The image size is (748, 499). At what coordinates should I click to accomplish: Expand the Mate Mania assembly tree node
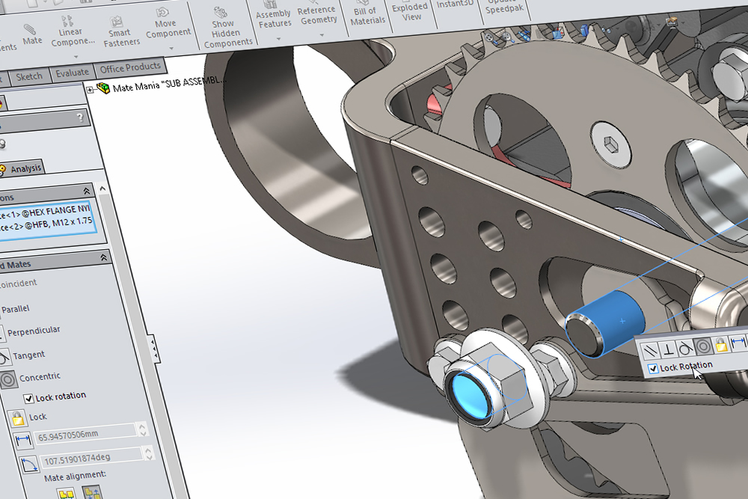91,90
